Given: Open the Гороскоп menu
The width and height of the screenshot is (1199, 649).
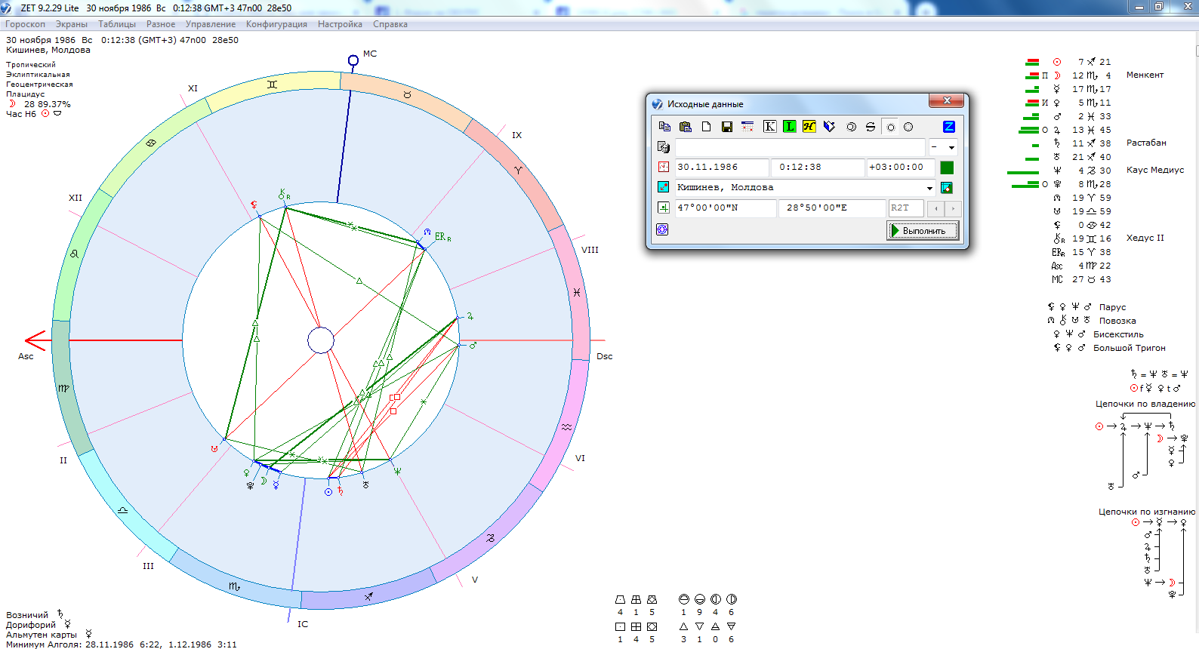Looking at the screenshot, I should [x=25, y=24].
